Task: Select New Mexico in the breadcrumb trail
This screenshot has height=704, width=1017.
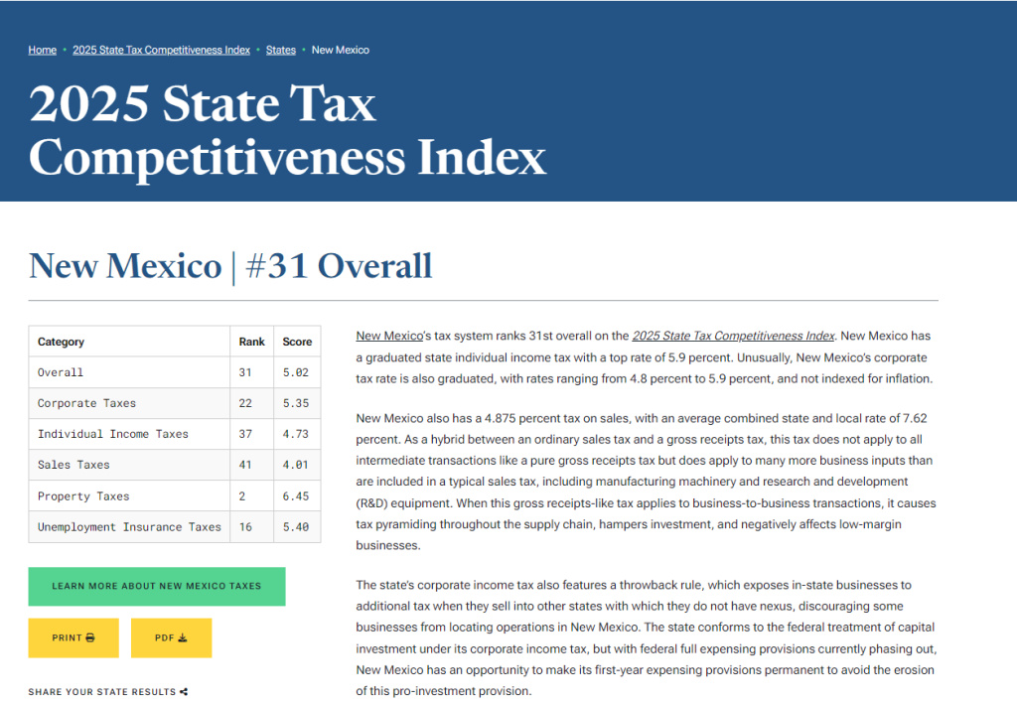Action: click(x=341, y=50)
